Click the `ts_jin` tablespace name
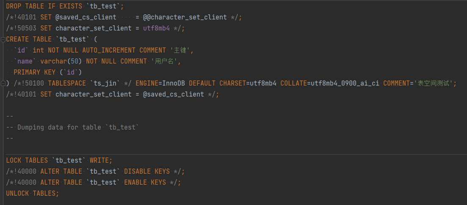Viewport: 467px width, 205px height. 105,83
